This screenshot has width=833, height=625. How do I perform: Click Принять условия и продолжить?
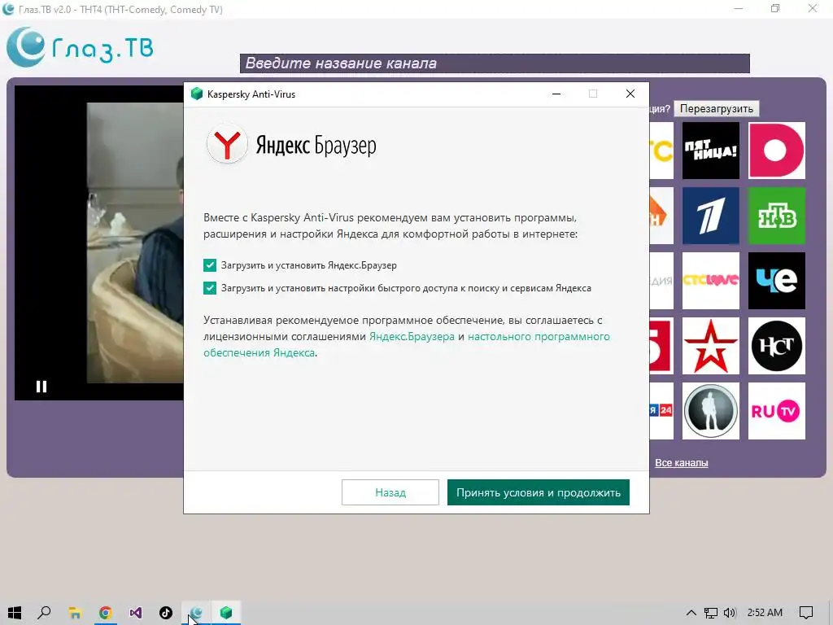tap(539, 492)
